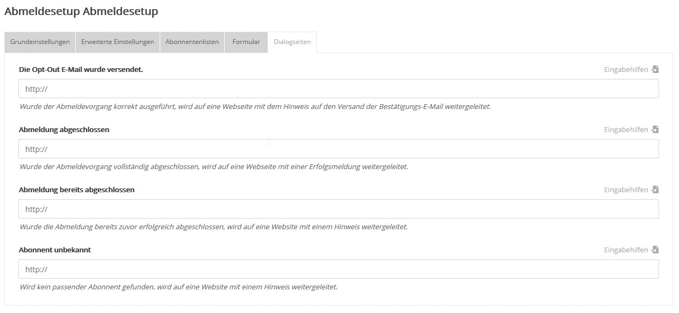Screen dimensions: 679x313
Task: Open Eingabehilfen text link for Abmeldung bereits abgeschlossen
Action: 626,190
